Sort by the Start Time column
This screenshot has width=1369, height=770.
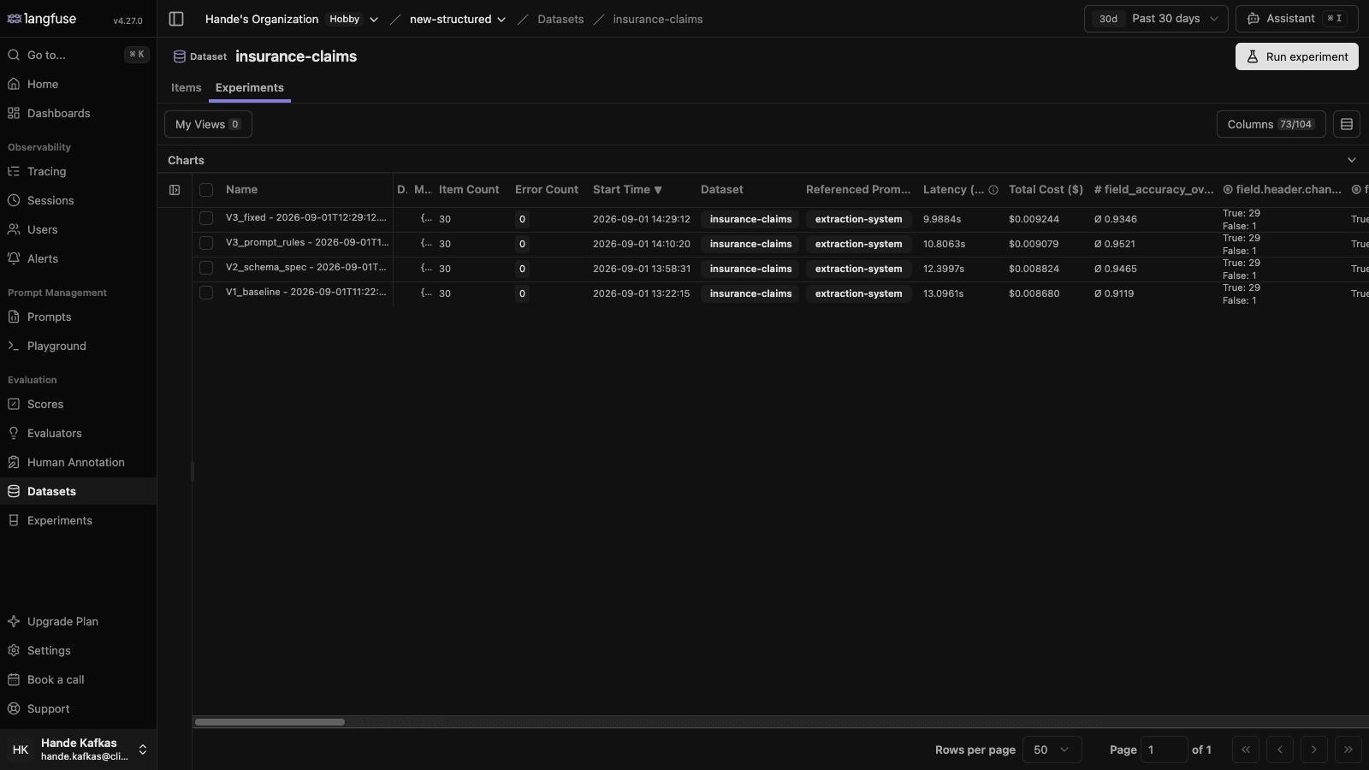tap(627, 190)
